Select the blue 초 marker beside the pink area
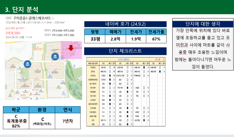The height and width of the screenshot is (137, 234). click(55, 57)
